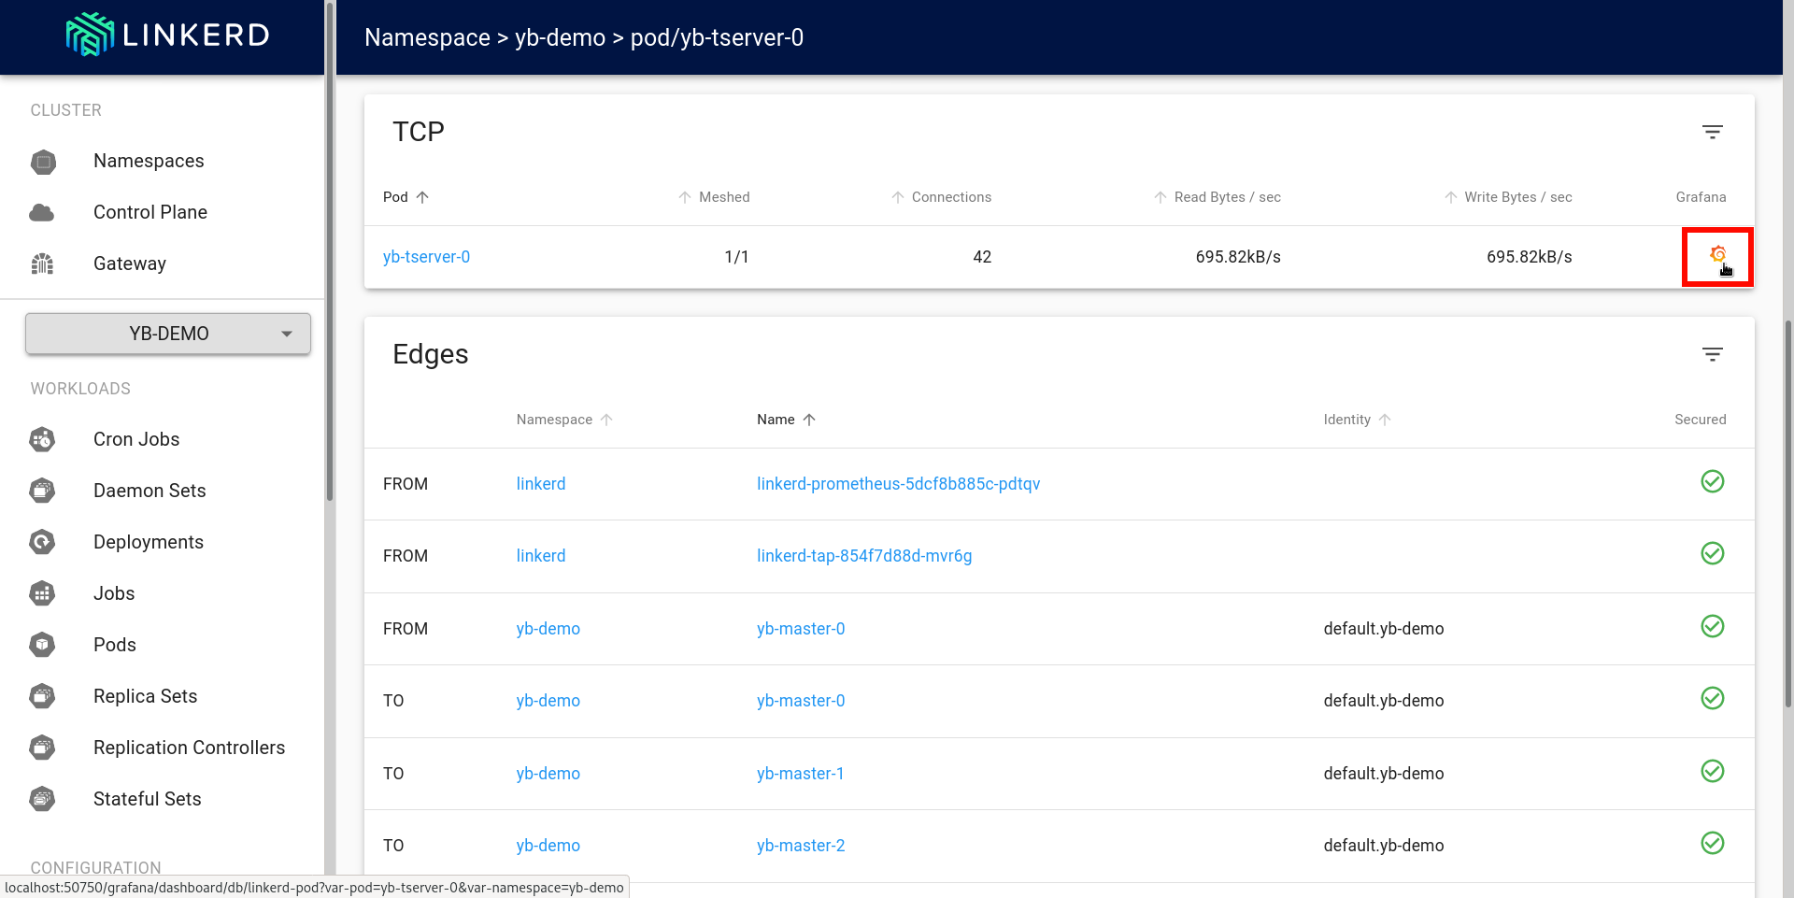Open Control Plane from sidebar
Screen dimensions: 1794x898
point(150,212)
